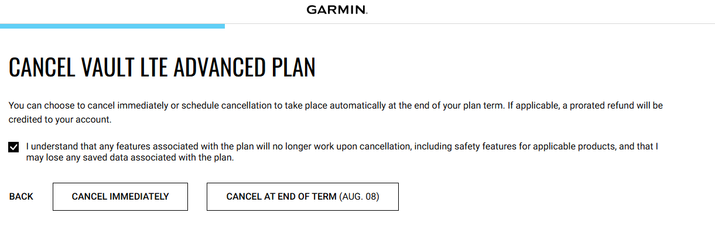
Task: Click the word 'IMMEDIATELY' on the left button
Action: pos(139,197)
